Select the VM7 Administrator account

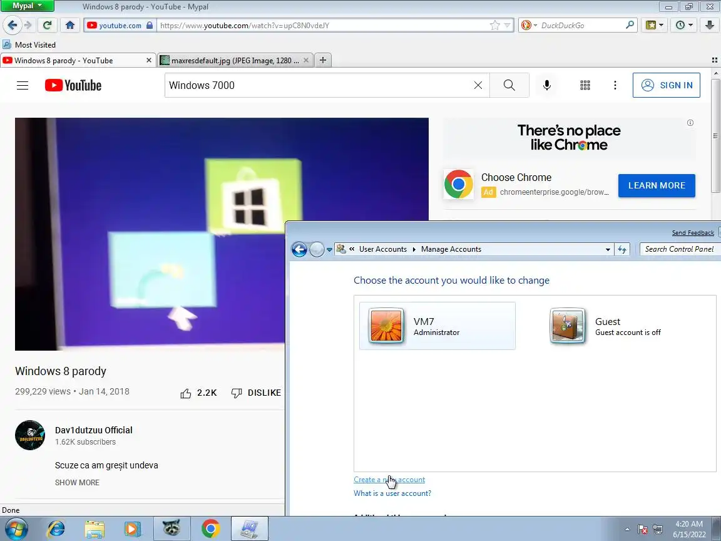click(437, 326)
